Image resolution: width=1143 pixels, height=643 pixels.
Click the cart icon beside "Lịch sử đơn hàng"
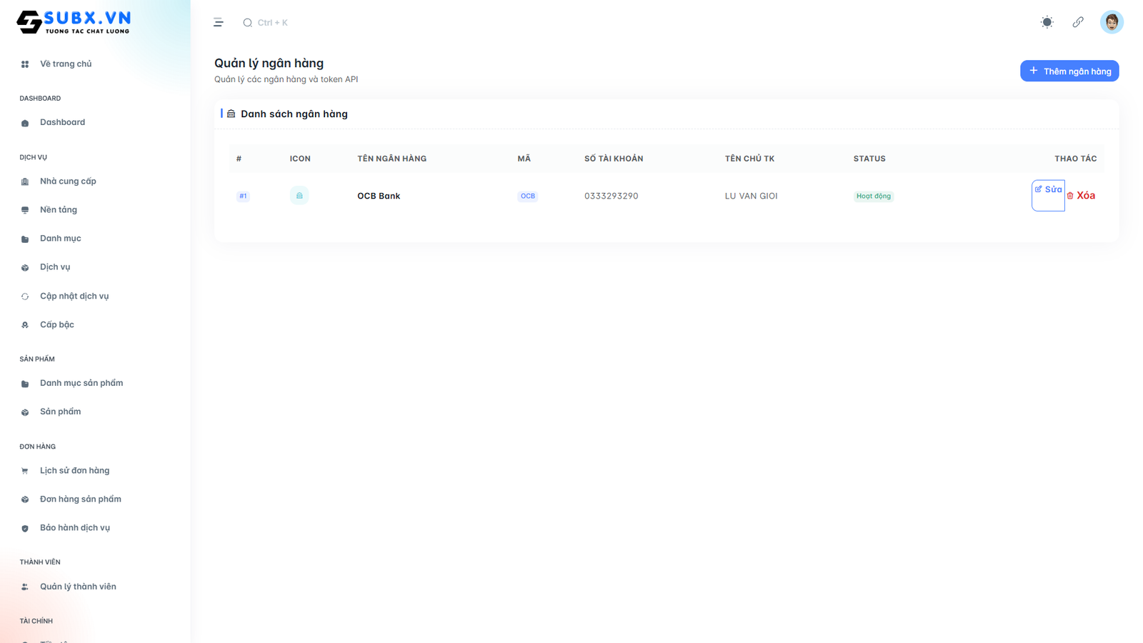click(x=24, y=470)
